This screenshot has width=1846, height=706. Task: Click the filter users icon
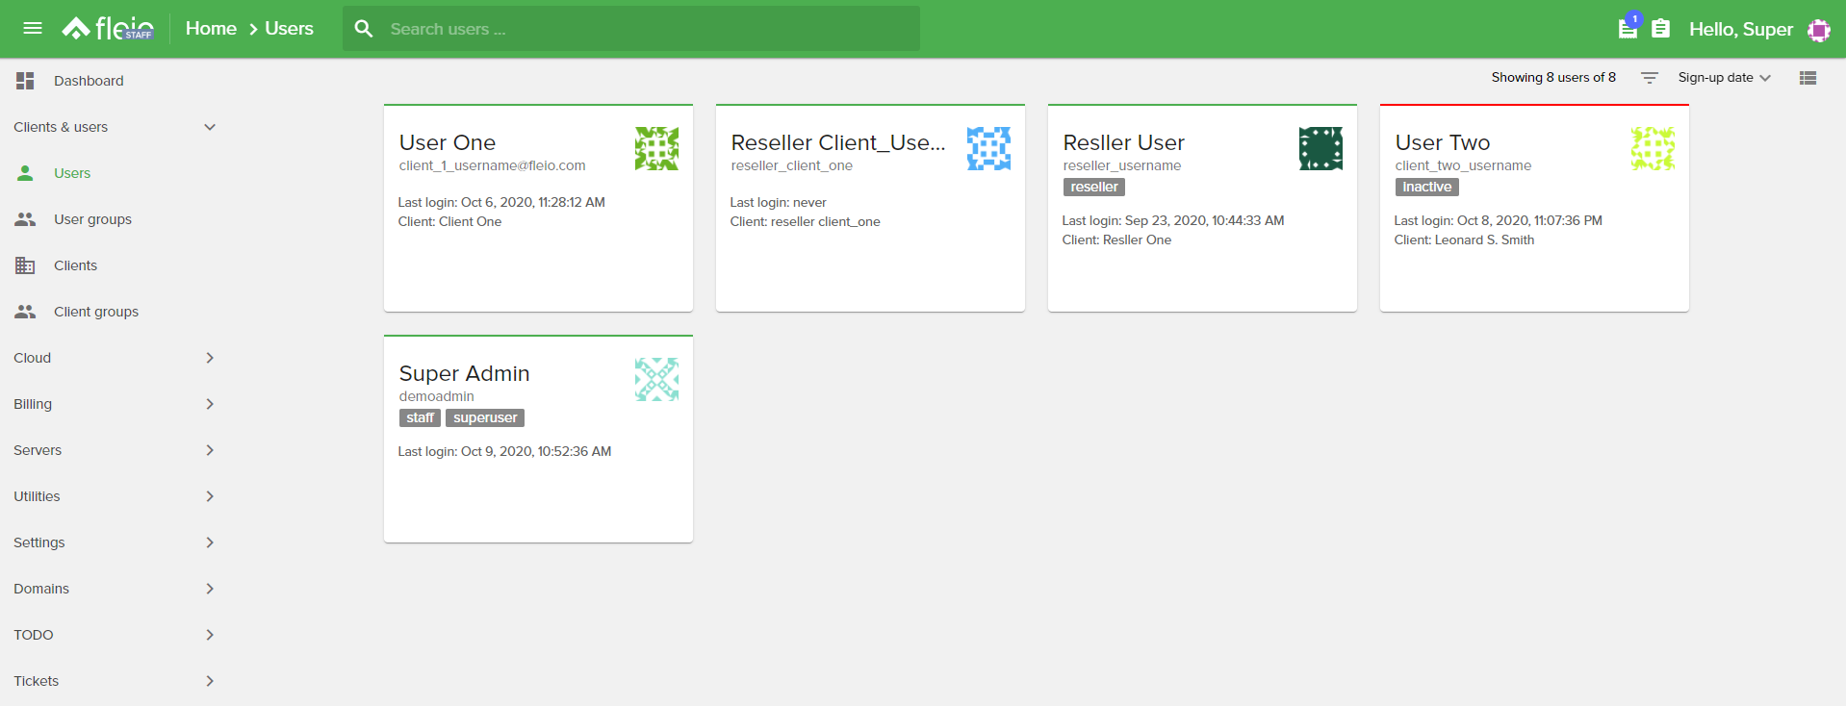point(1649,78)
